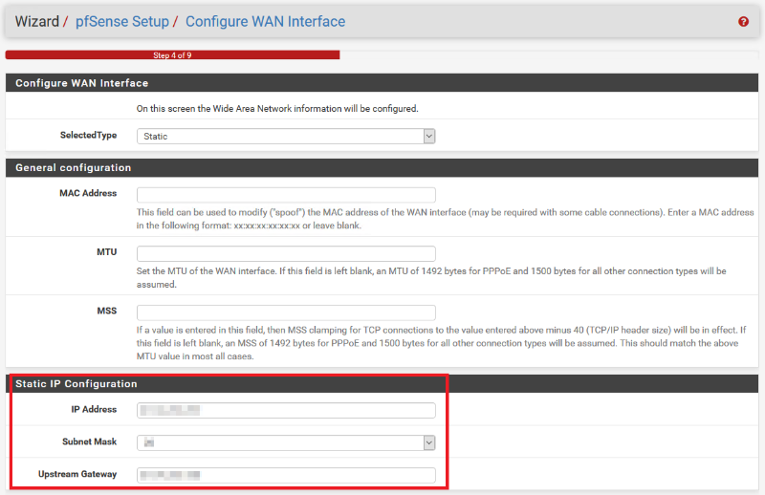The image size is (765, 495).
Task: Click the MSS field label
Action: pos(105,311)
